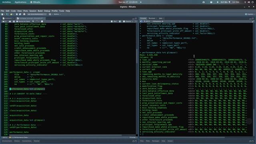Open the File menu
This screenshot has width=256, height=144.
pyautogui.click(x=2, y=11)
